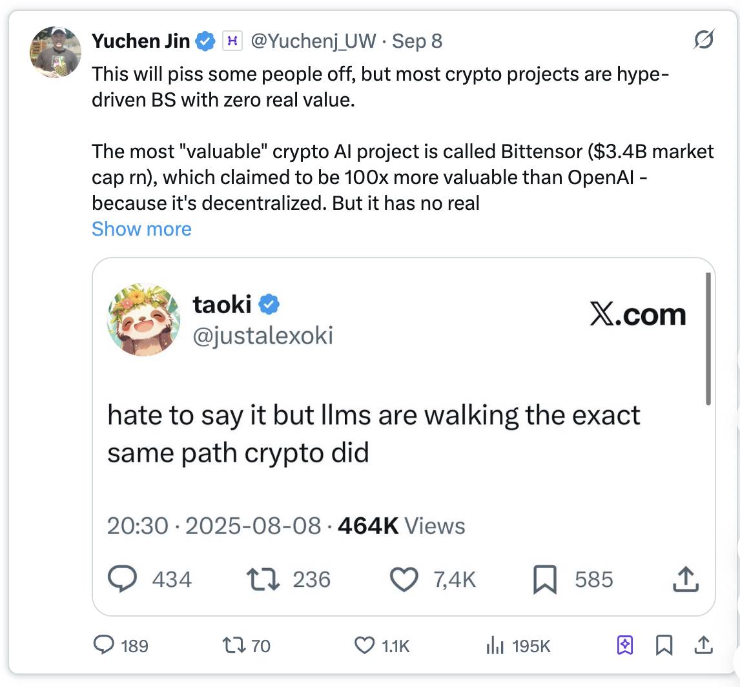Open taoki's panda avatar in quoted post
This screenshot has width=740, height=687.
[x=143, y=318]
